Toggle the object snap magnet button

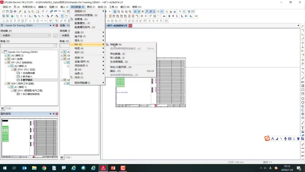tap(147, 12)
